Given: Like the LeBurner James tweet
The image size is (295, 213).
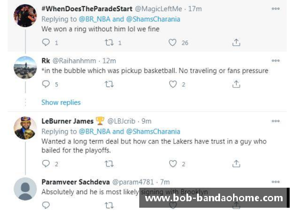Looking at the screenshot, I should coord(173,164).
